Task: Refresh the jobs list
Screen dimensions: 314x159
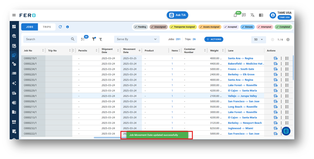Action: [60, 27]
